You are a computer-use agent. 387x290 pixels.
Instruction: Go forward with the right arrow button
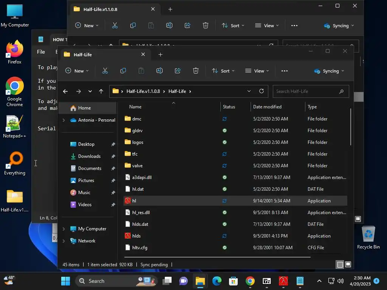coord(79,91)
